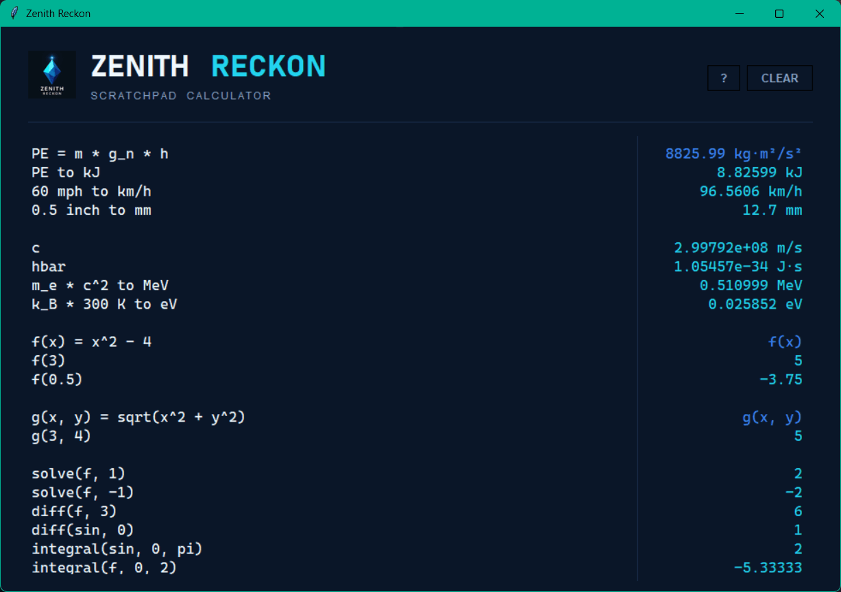Image resolution: width=841 pixels, height=592 pixels.
Task: Click the result '-2' for solve(f, -1)
Action: 794,492
